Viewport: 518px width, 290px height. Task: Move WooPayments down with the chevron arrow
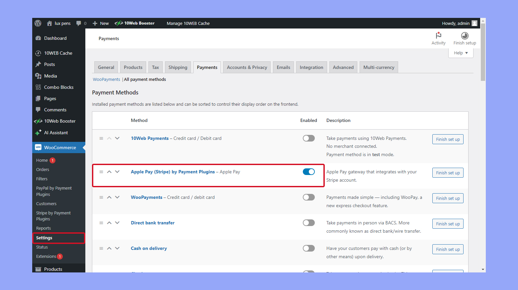tap(117, 197)
